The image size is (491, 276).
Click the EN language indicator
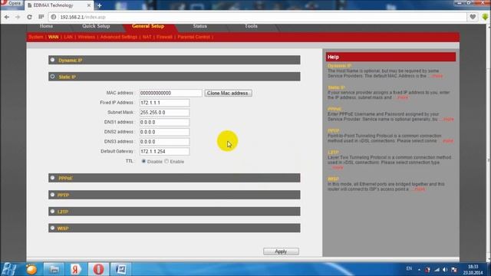tap(409, 268)
